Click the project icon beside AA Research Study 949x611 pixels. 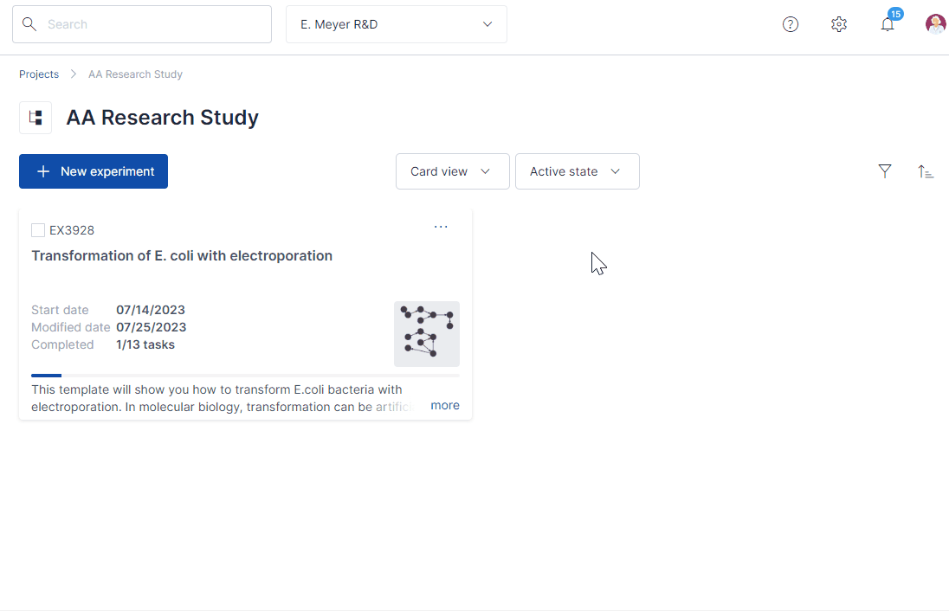(36, 118)
